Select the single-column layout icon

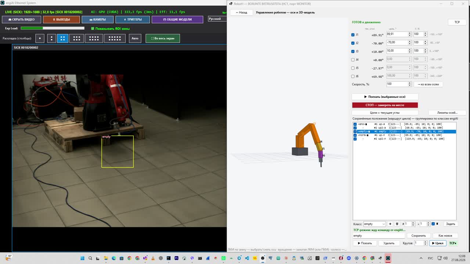(x=40, y=38)
